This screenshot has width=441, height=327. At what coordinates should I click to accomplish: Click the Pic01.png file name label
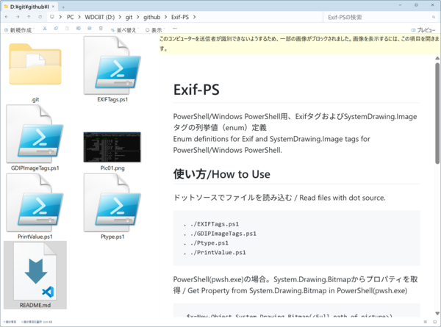point(112,168)
